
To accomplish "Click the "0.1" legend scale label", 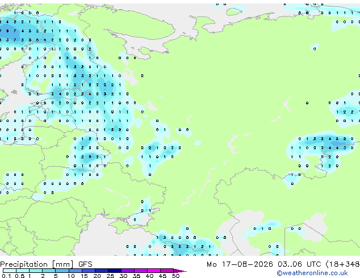I will 6,276.
